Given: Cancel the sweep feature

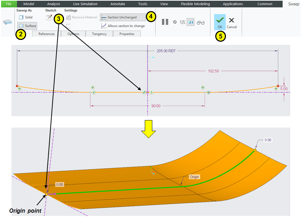Looking at the screenshot, I should (231, 23).
